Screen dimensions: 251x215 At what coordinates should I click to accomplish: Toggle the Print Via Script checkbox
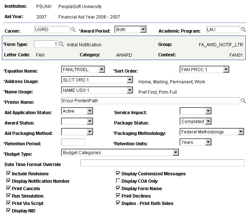8,203
